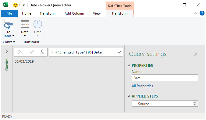Click the query Name input field
The width and height of the screenshot is (206, 120).
pyautogui.click(x=165, y=78)
